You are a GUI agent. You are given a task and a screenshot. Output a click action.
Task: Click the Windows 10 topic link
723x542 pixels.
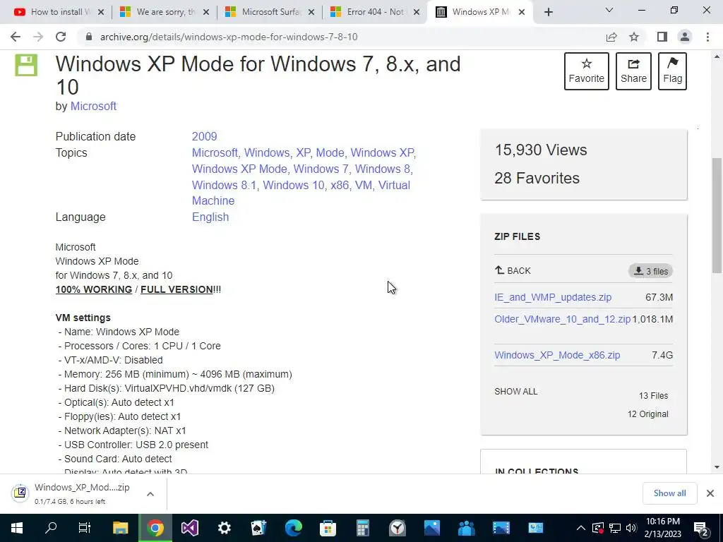[293, 185]
